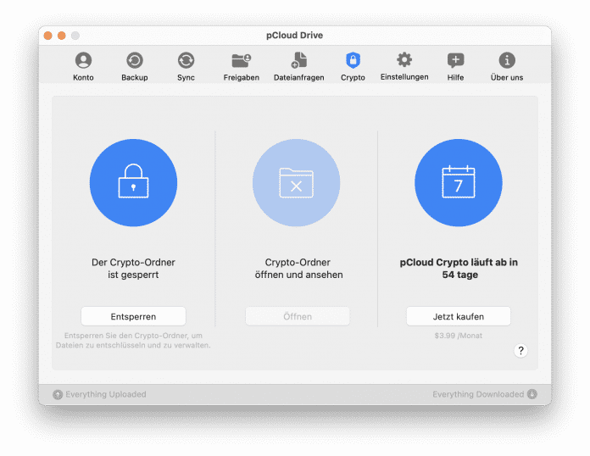
Task: Click the disabled Öffnen button
Action: point(298,316)
